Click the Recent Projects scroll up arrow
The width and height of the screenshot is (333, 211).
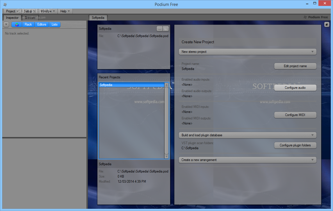pyautogui.click(x=166, y=85)
